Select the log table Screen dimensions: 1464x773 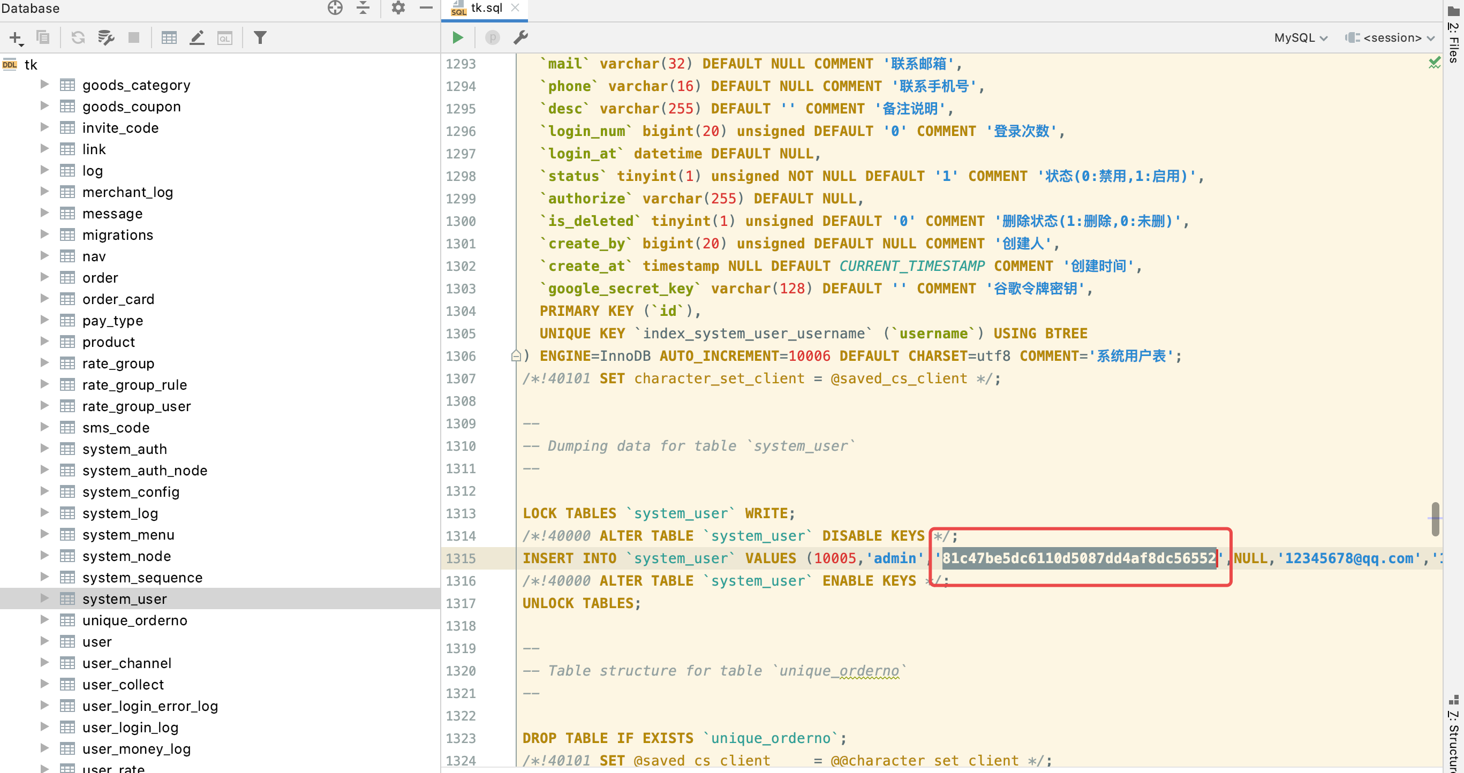click(x=93, y=171)
